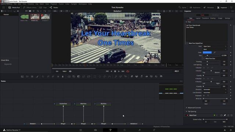
Task: Select the MediaIn1 node
Action: pos(33,124)
